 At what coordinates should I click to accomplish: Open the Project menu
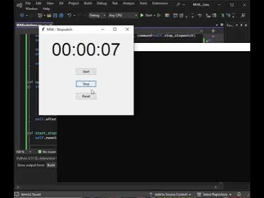click(74, 3)
